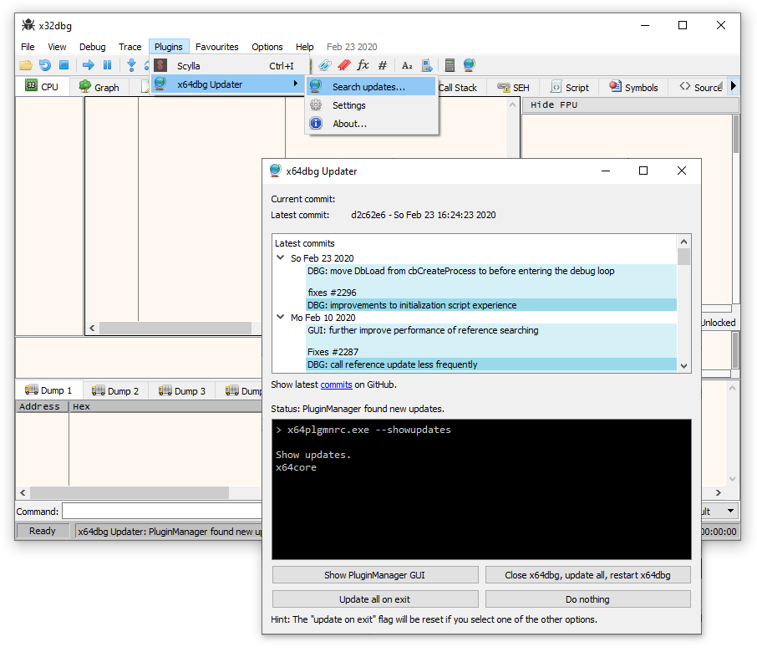Click the Pause debugging icon
The width and height of the screenshot is (757, 652).
pos(107,64)
